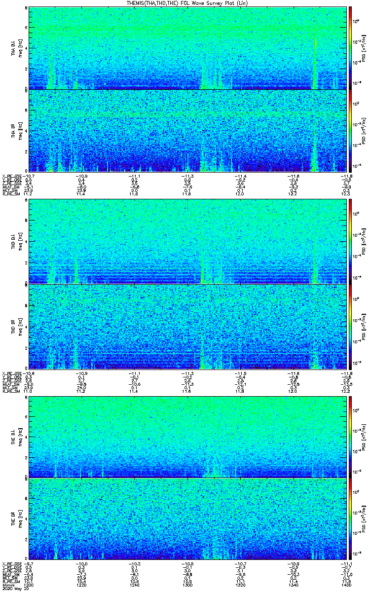
Task: Click the 1340 time tick on hhmm row
Action: (293, 586)
